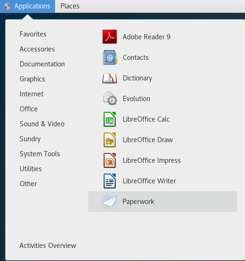Open the Applications menu in top bar
The image size is (245, 261).
coord(28,7)
